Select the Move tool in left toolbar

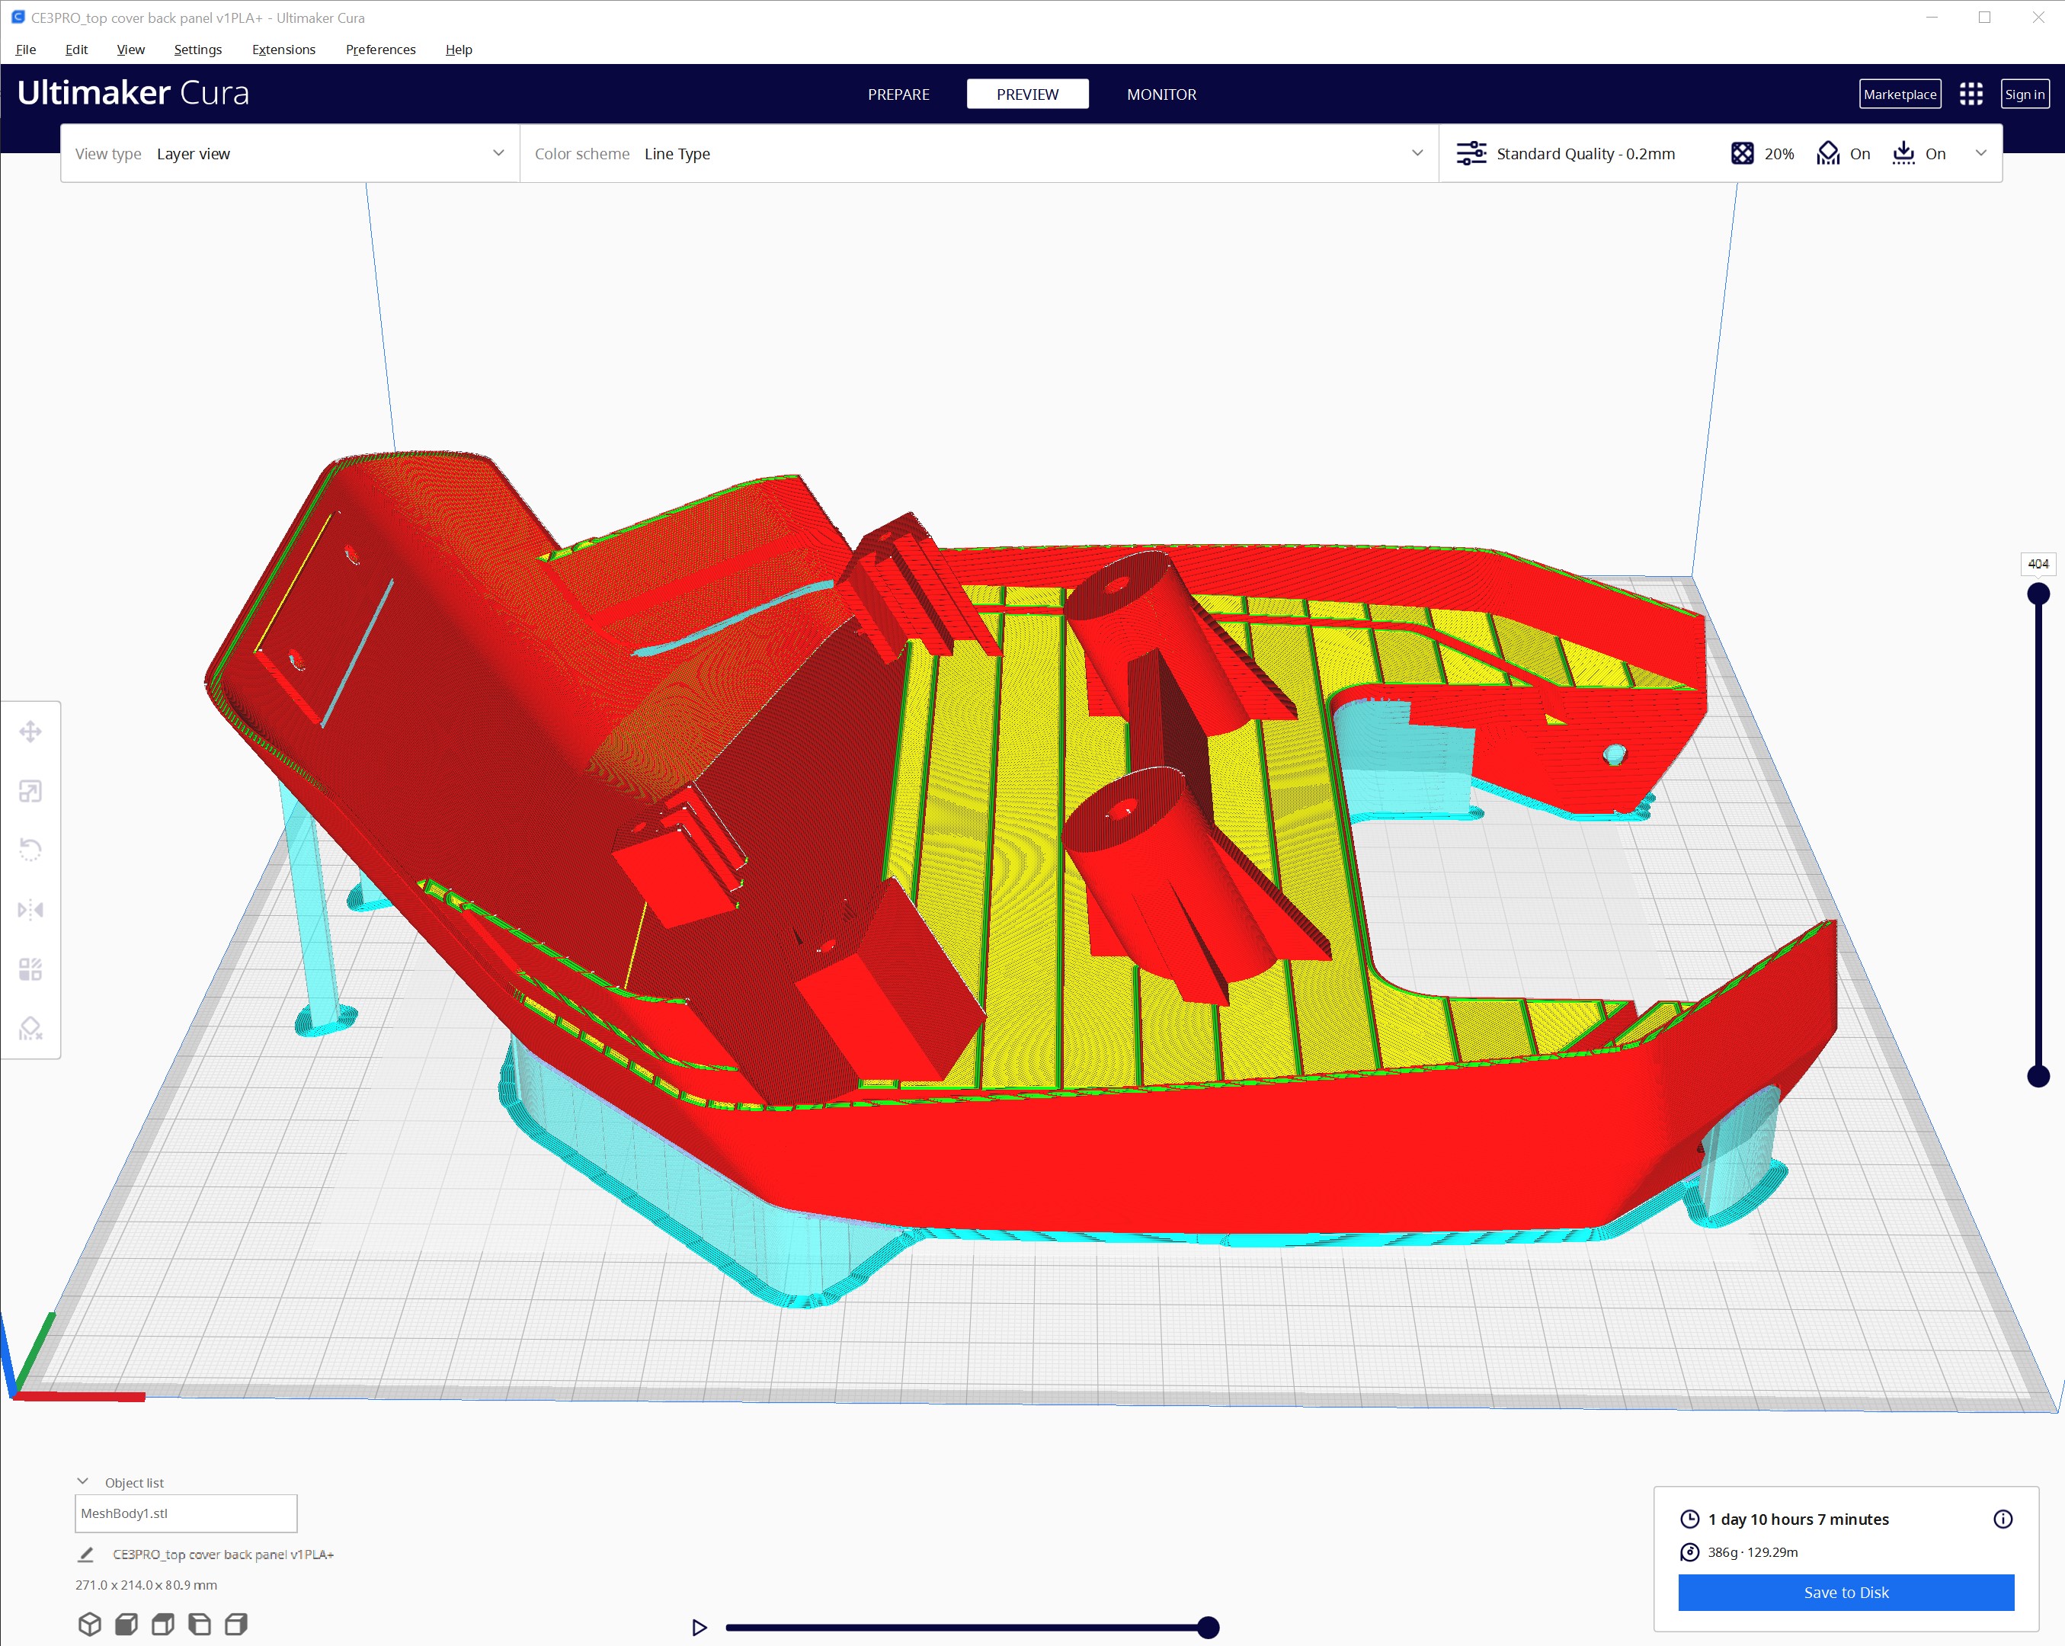click(30, 732)
